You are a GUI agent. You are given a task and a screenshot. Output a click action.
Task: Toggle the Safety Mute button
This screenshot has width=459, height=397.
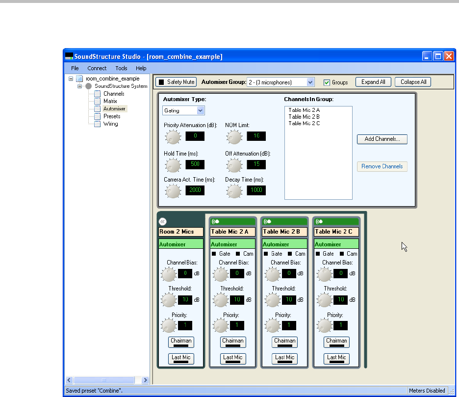tap(176, 82)
